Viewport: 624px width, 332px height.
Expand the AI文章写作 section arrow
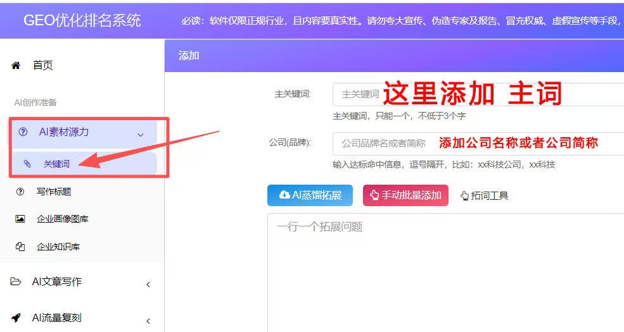pyautogui.click(x=148, y=284)
